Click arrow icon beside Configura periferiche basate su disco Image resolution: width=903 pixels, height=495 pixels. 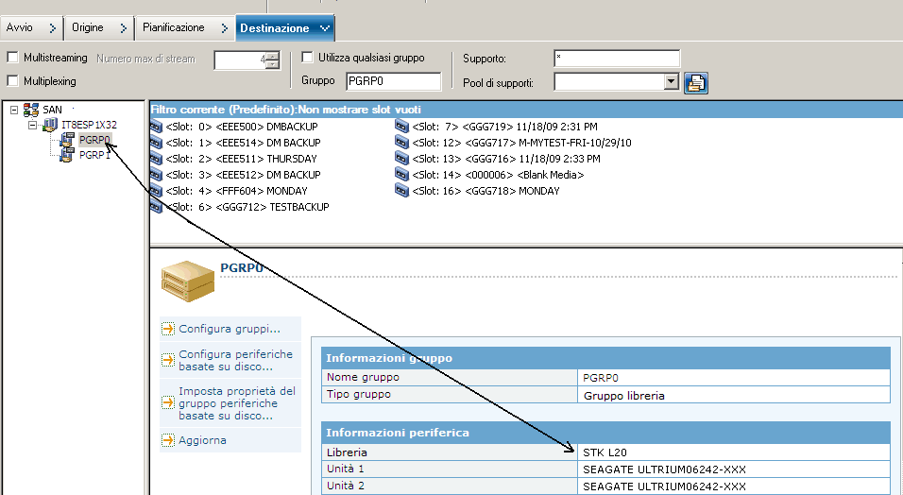(167, 360)
